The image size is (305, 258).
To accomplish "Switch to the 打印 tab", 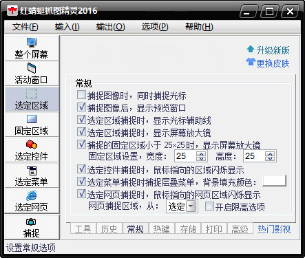I will pyautogui.click(x=214, y=228).
